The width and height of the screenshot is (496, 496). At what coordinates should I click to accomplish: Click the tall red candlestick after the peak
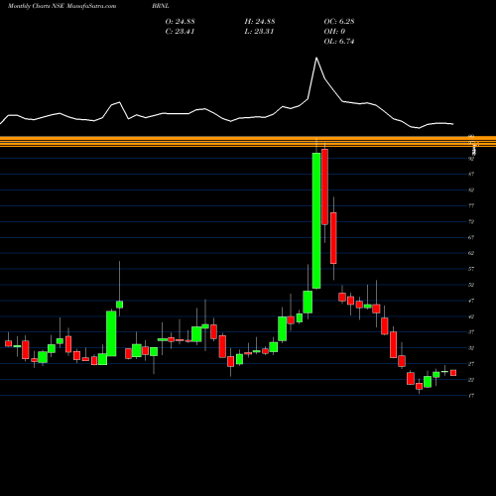point(325,186)
